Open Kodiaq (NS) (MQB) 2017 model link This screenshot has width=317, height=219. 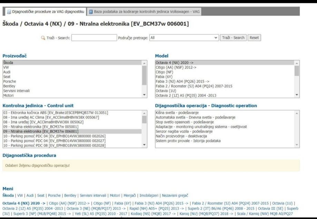point(153,214)
